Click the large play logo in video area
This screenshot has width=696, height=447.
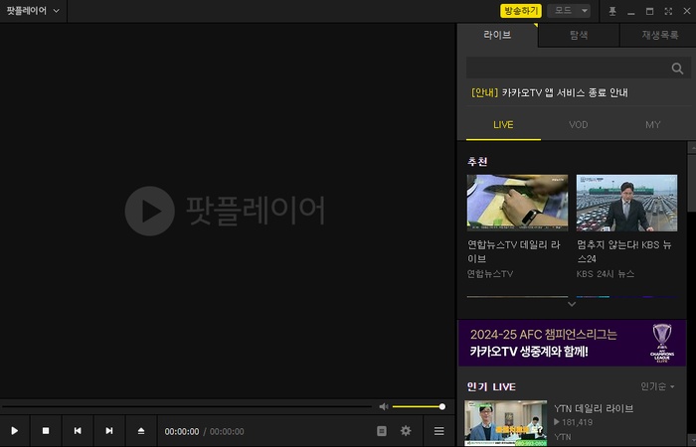click(149, 211)
